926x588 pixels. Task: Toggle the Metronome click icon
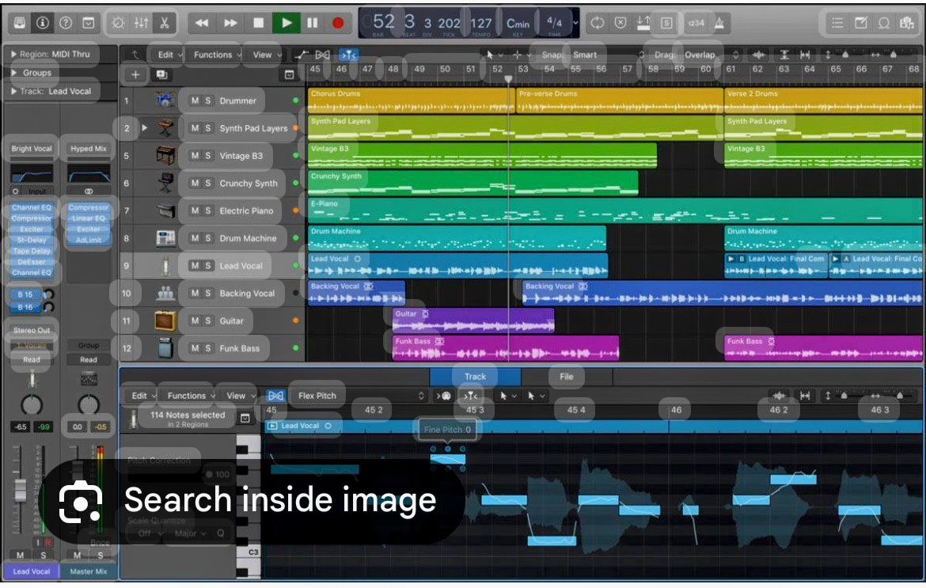tap(719, 23)
